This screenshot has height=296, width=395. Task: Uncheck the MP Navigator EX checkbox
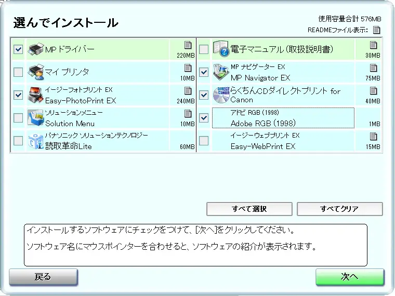(x=204, y=72)
